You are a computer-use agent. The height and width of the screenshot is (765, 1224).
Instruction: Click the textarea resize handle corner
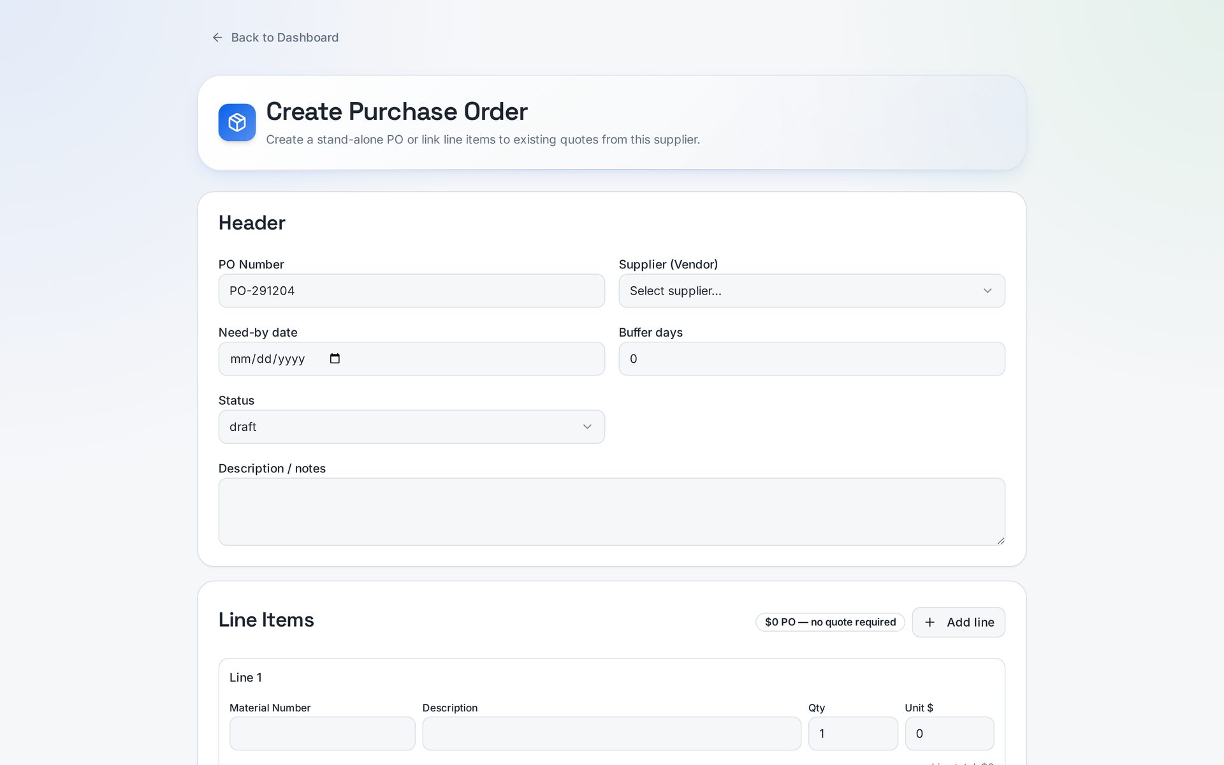tap(1000, 541)
